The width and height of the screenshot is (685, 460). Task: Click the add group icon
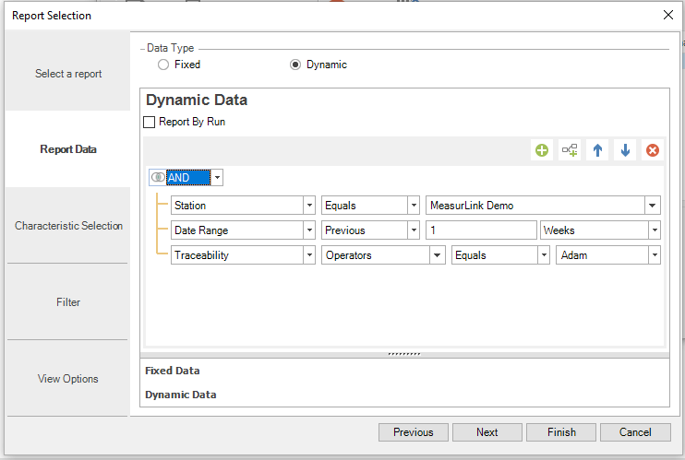click(570, 150)
